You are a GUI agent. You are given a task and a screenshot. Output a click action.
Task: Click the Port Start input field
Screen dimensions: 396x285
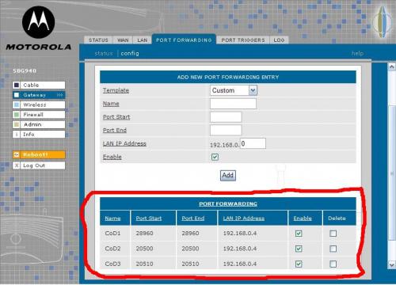pos(226,117)
